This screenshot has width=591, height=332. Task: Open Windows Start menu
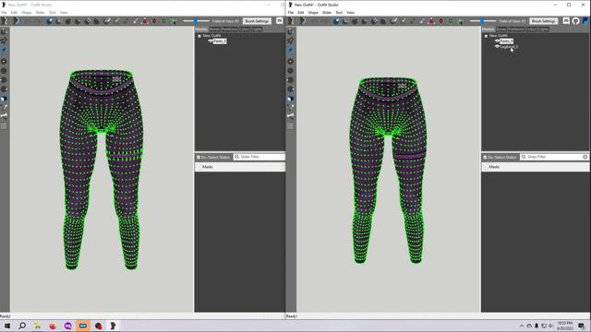click(x=7, y=326)
